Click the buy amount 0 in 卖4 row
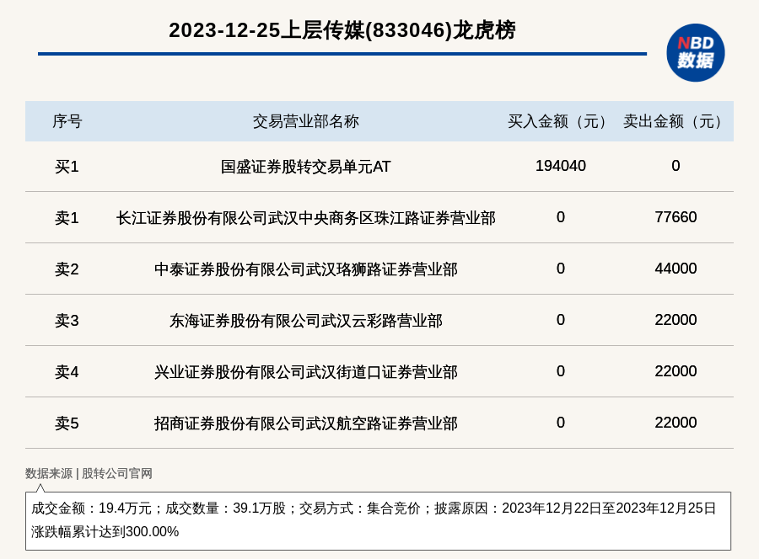 click(561, 371)
